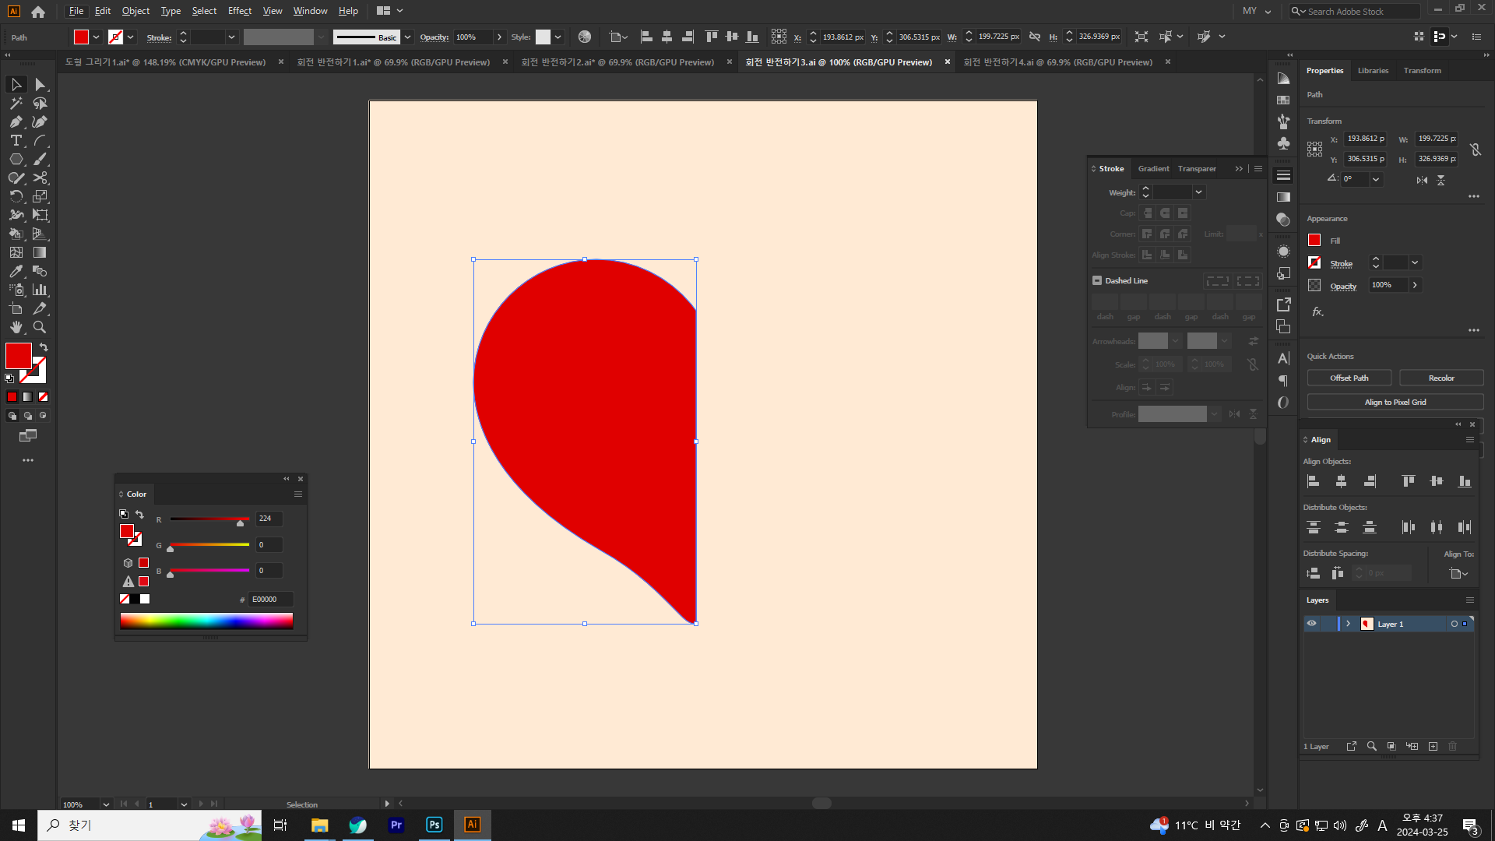This screenshot has height=841, width=1495.
Task: Open the Effect menu
Action: pyautogui.click(x=239, y=11)
